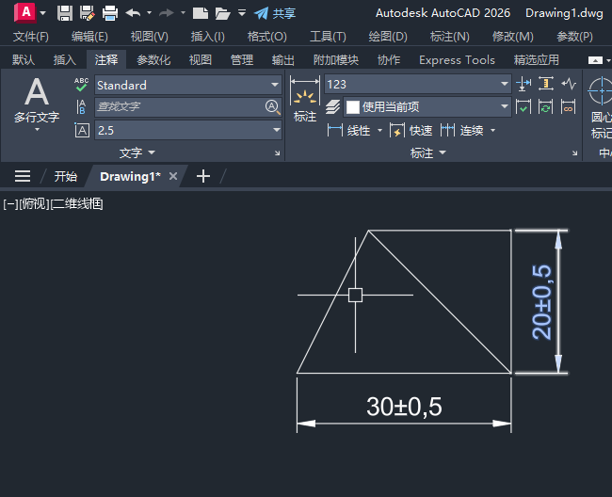This screenshot has width=612, height=497.
Task: Click the Continue dimension (连续) icon
Action: pos(448,131)
